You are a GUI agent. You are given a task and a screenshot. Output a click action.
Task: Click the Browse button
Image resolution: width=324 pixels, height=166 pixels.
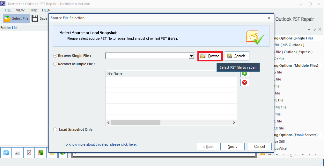pos(210,56)
